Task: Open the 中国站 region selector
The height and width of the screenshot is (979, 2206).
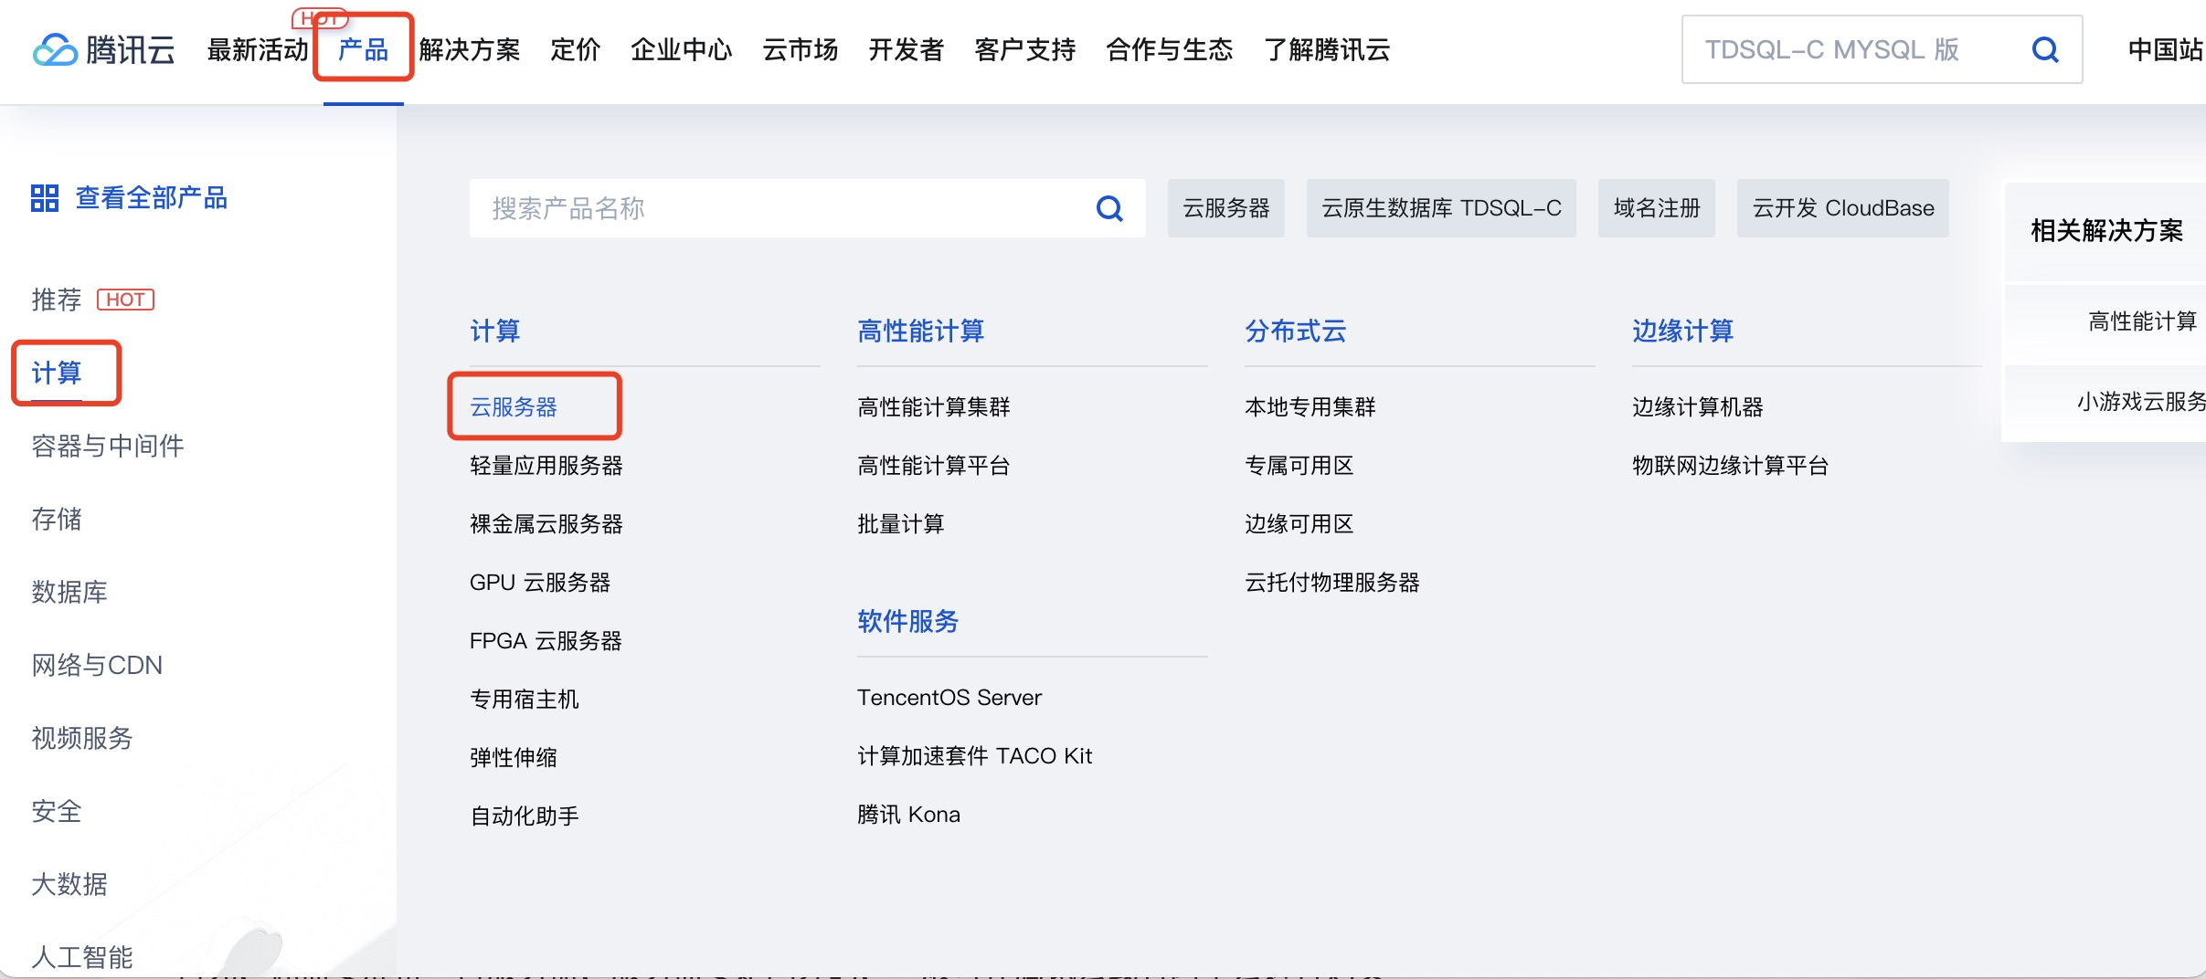Action: click(2166, 49)
